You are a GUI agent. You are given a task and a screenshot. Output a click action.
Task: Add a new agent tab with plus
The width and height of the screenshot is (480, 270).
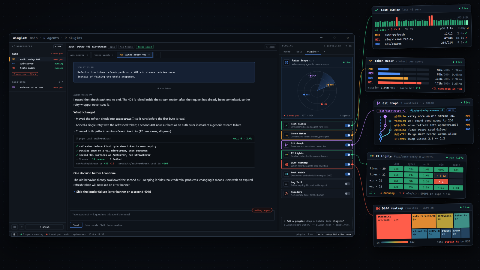pos(157,55)
